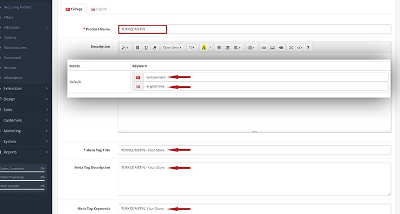400x214 pixels.
Task: Open Recurring Profiles in the sidebar
Action: click(17, 7)
